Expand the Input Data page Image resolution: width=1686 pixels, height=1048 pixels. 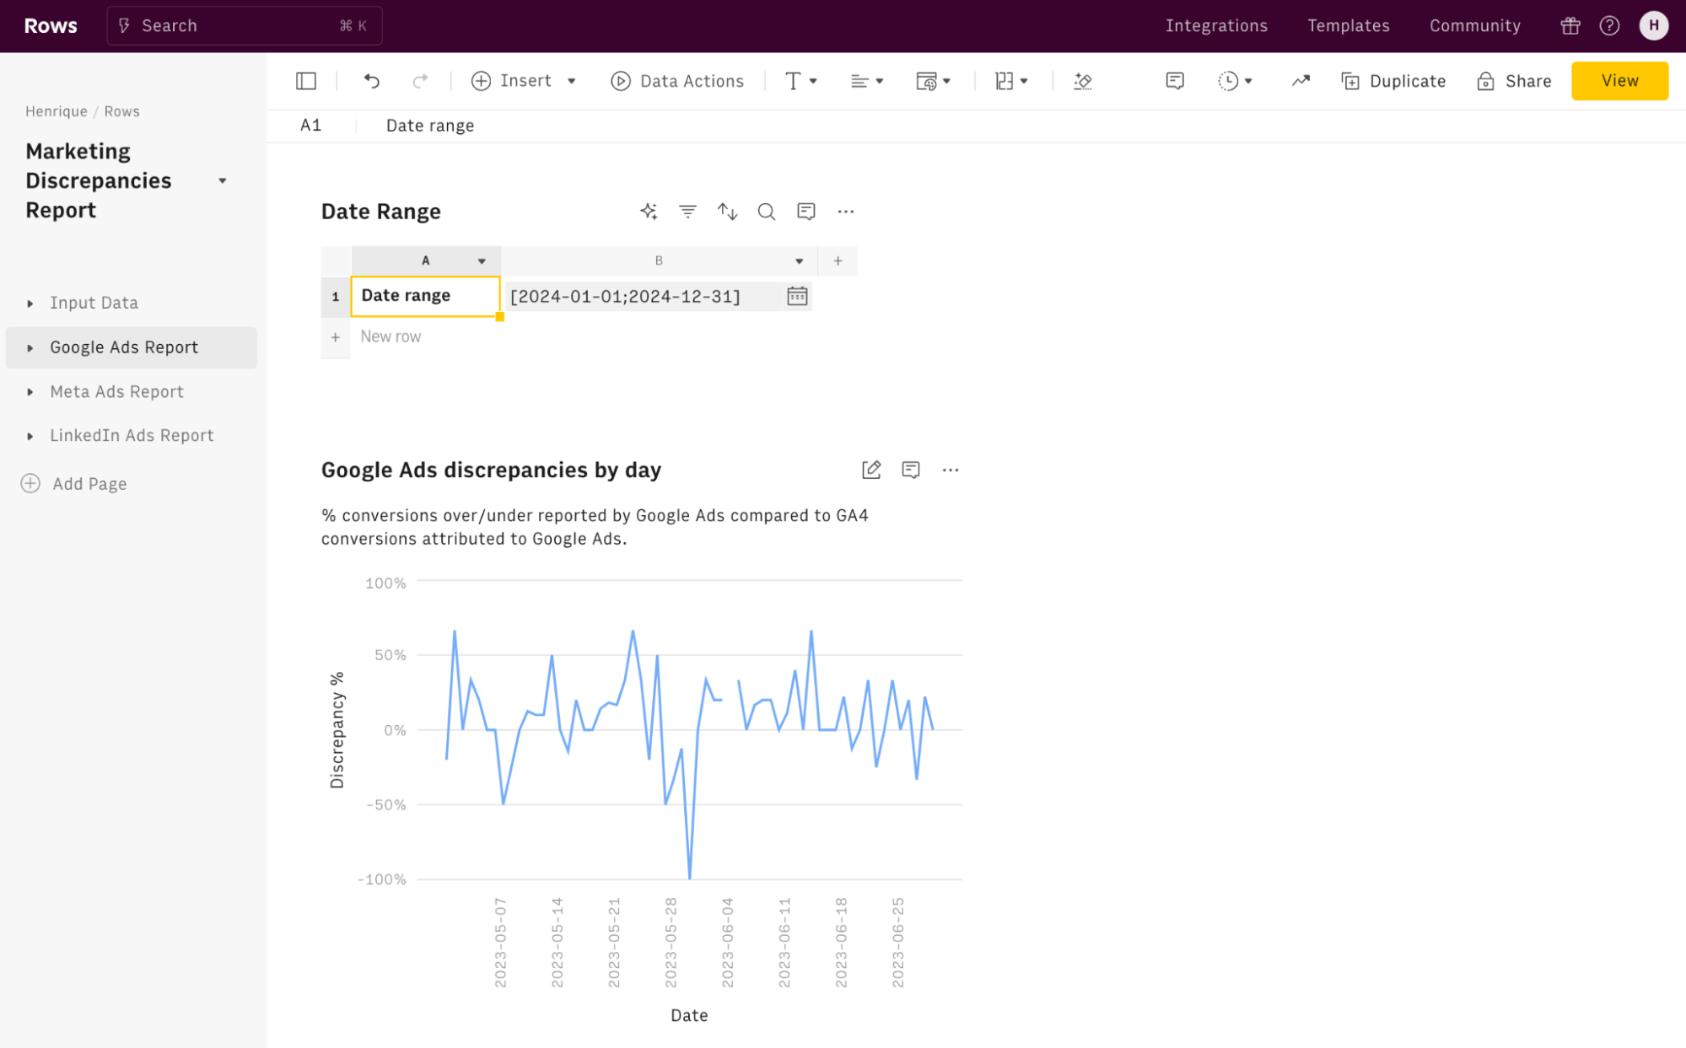tap(30, 303)
